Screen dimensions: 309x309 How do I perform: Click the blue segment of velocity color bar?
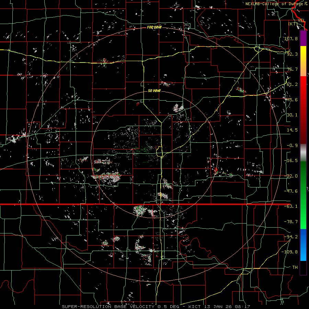point(303,245)
